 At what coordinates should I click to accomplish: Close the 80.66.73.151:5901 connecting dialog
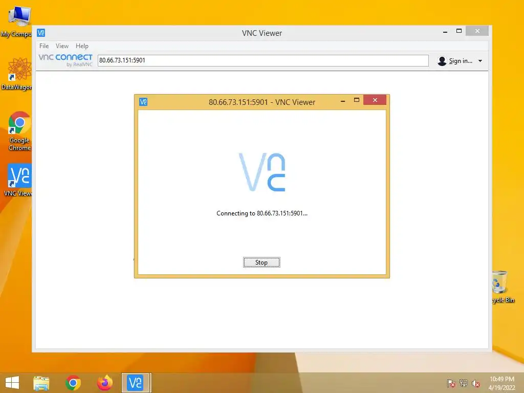pyautogui.click(x=375, y=100)
